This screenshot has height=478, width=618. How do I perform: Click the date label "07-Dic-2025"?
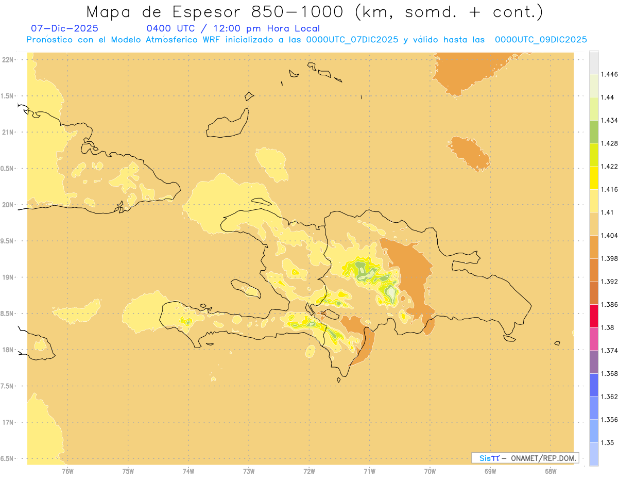65,28
